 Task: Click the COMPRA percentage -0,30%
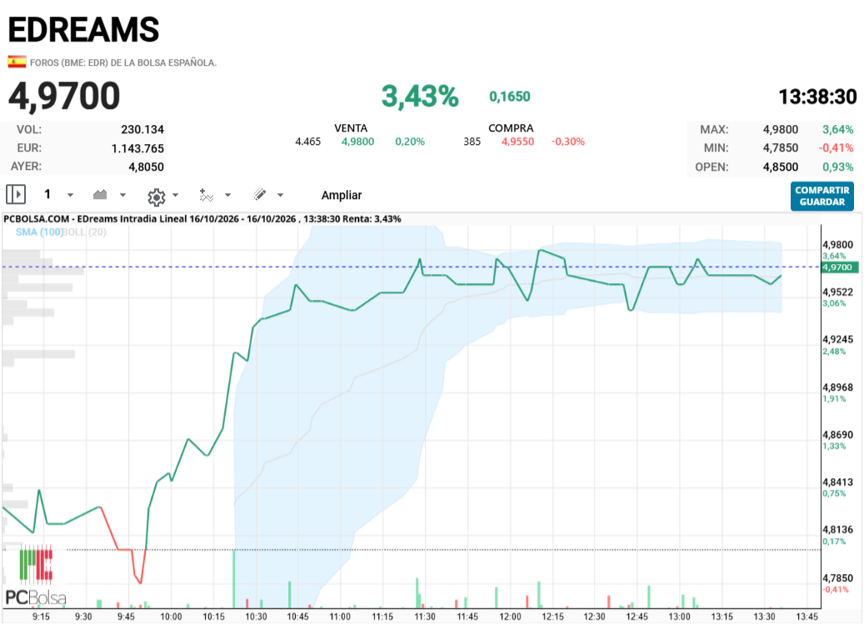[567, 142]
